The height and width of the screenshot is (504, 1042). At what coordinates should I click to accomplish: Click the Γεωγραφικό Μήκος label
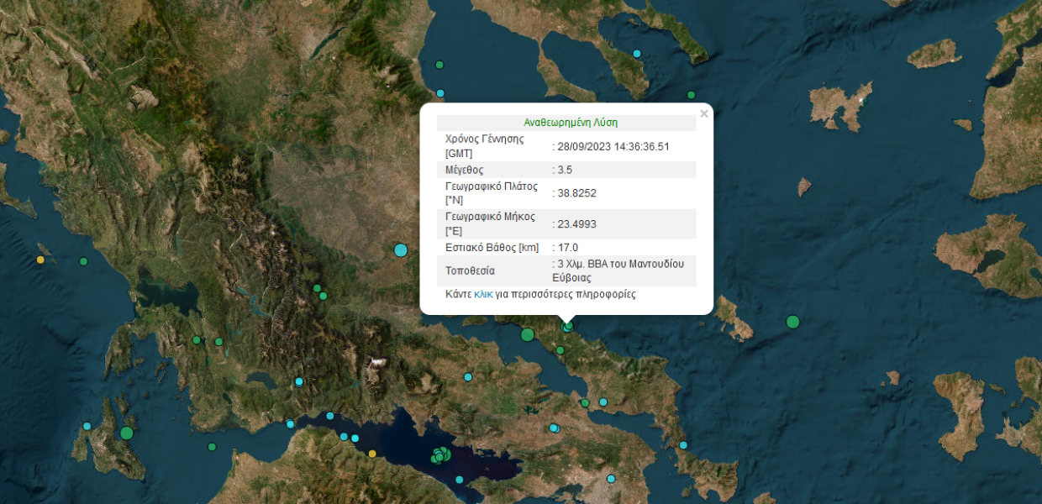click(490, 223)
